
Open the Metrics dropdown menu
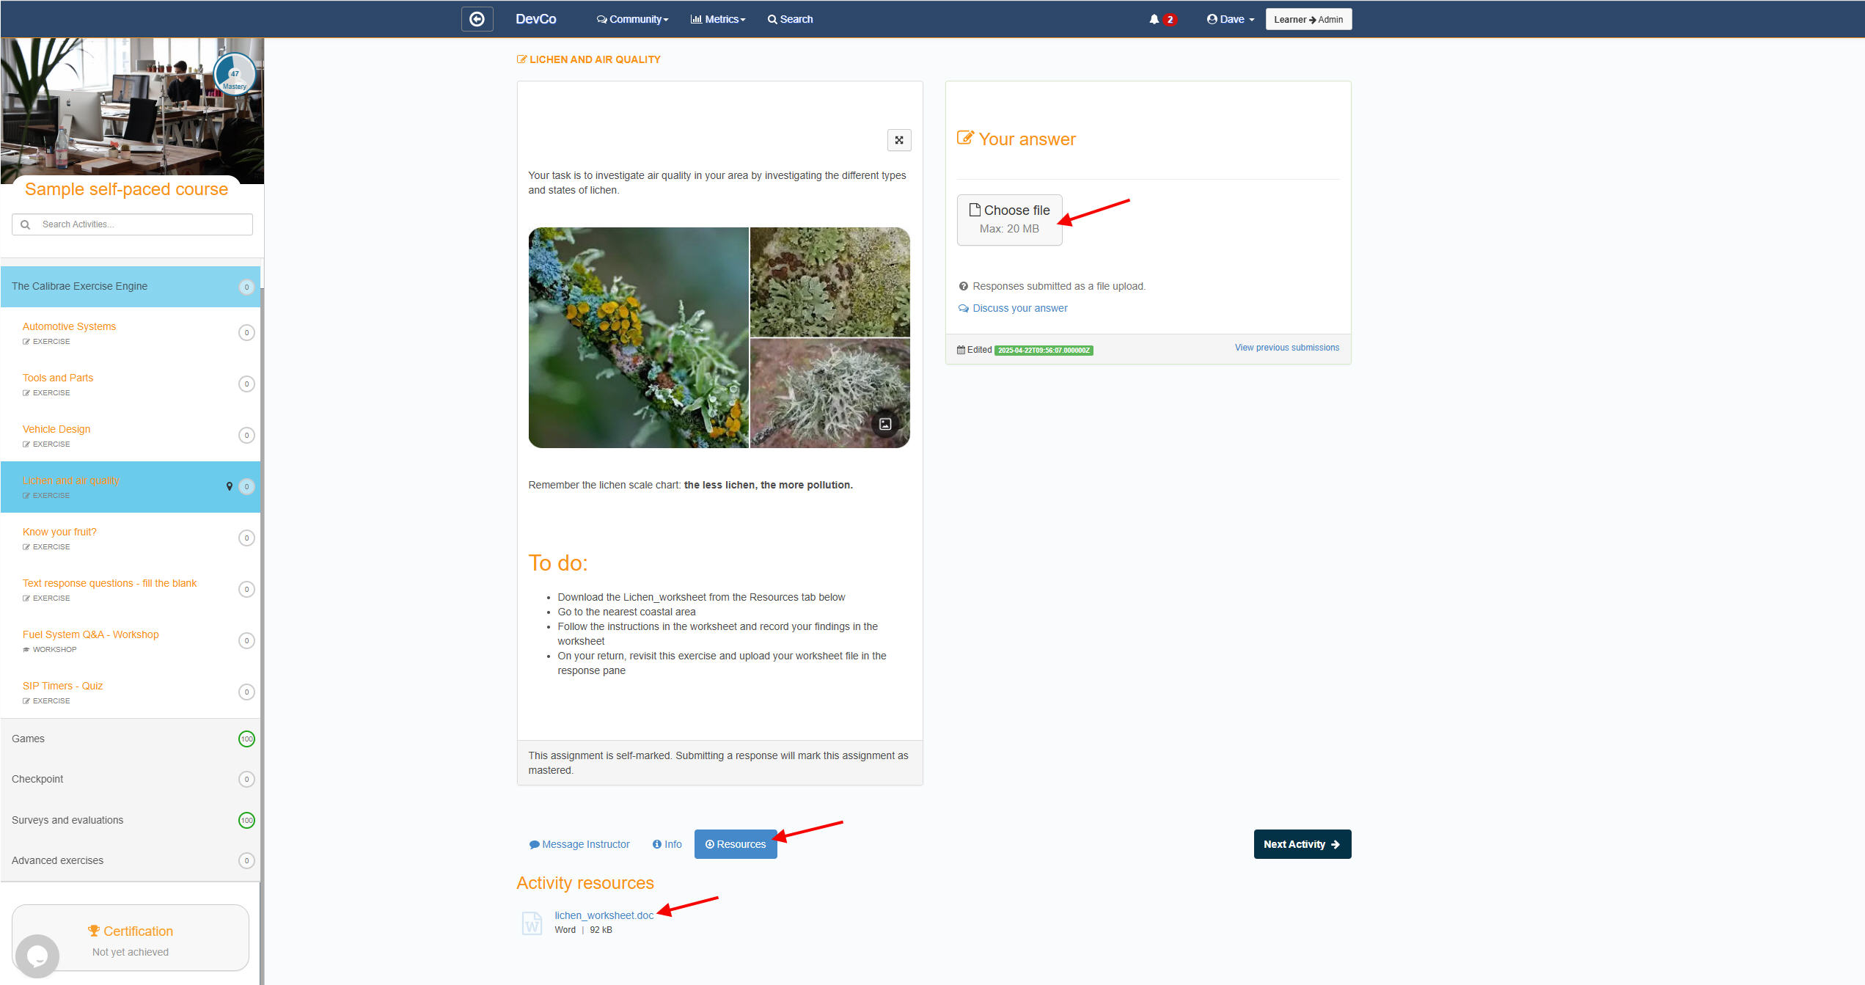click(718, 20)
